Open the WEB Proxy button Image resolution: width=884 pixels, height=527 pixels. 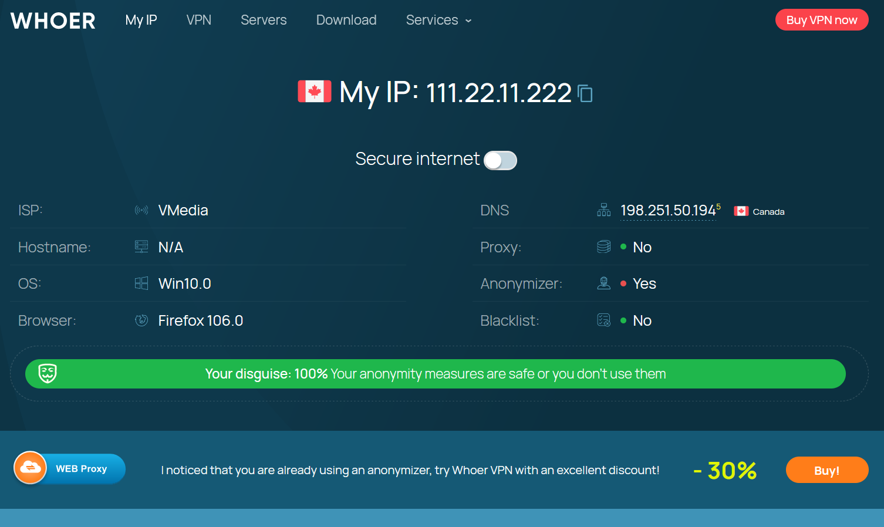coord(70,469)
